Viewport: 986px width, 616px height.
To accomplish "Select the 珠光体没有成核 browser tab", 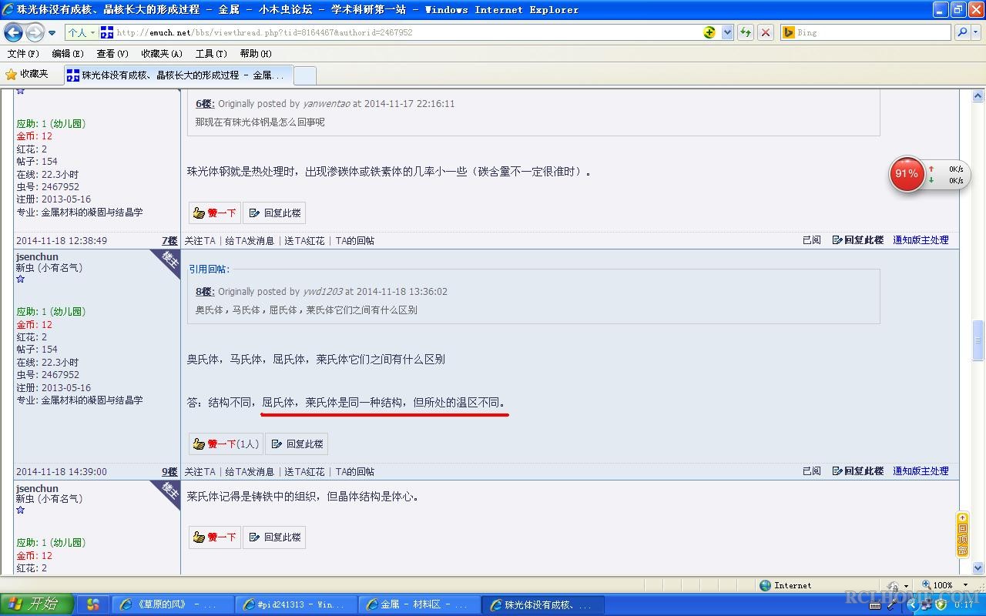I will 177,75.
